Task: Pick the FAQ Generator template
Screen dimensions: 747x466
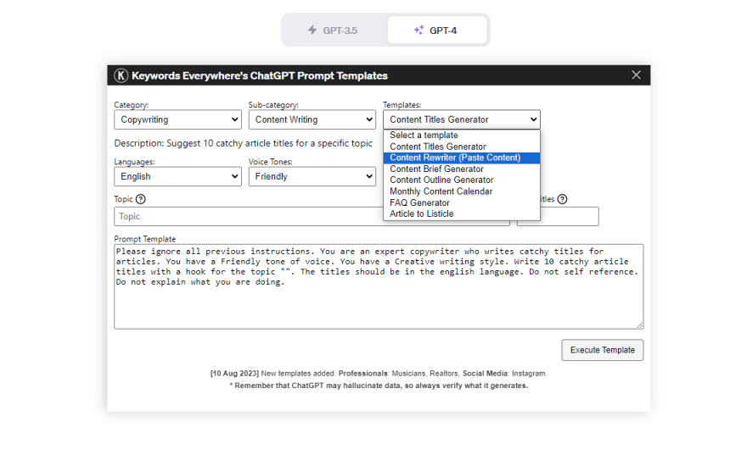Action: [419, 202]
